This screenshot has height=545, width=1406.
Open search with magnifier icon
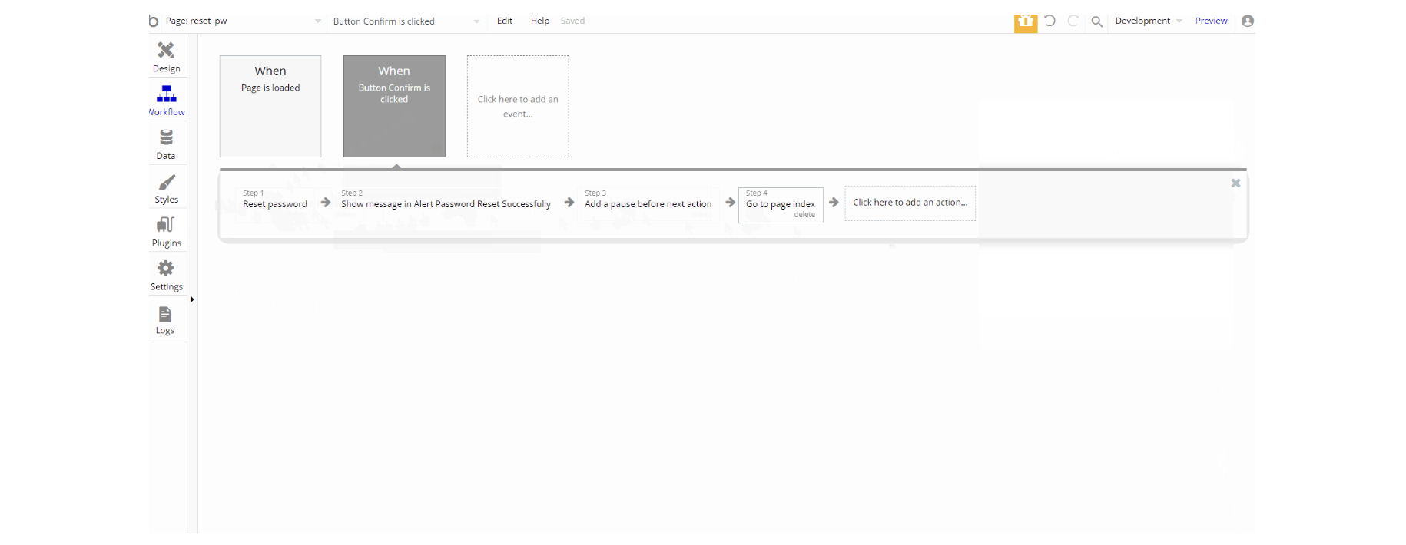pyautogui.click(x=1097, y=21)
